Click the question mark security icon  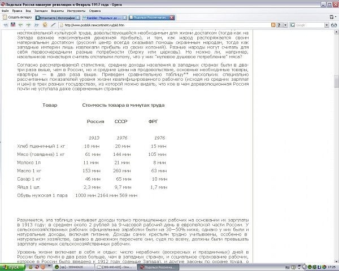[279, 25]
